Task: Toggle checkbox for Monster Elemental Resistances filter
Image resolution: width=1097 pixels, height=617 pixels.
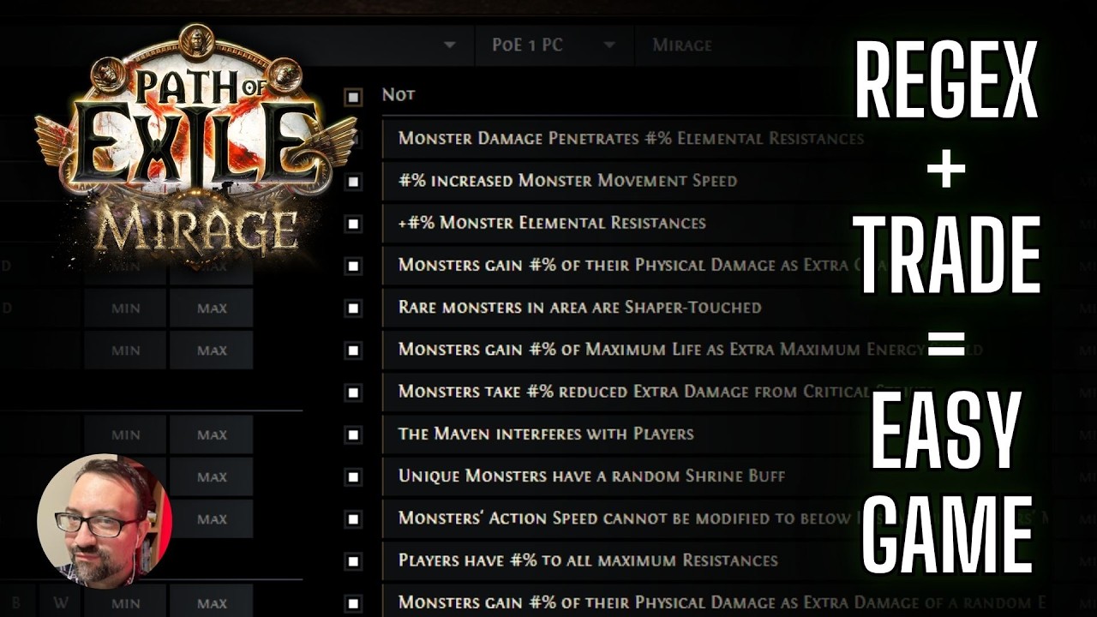Action: (353, 224)
